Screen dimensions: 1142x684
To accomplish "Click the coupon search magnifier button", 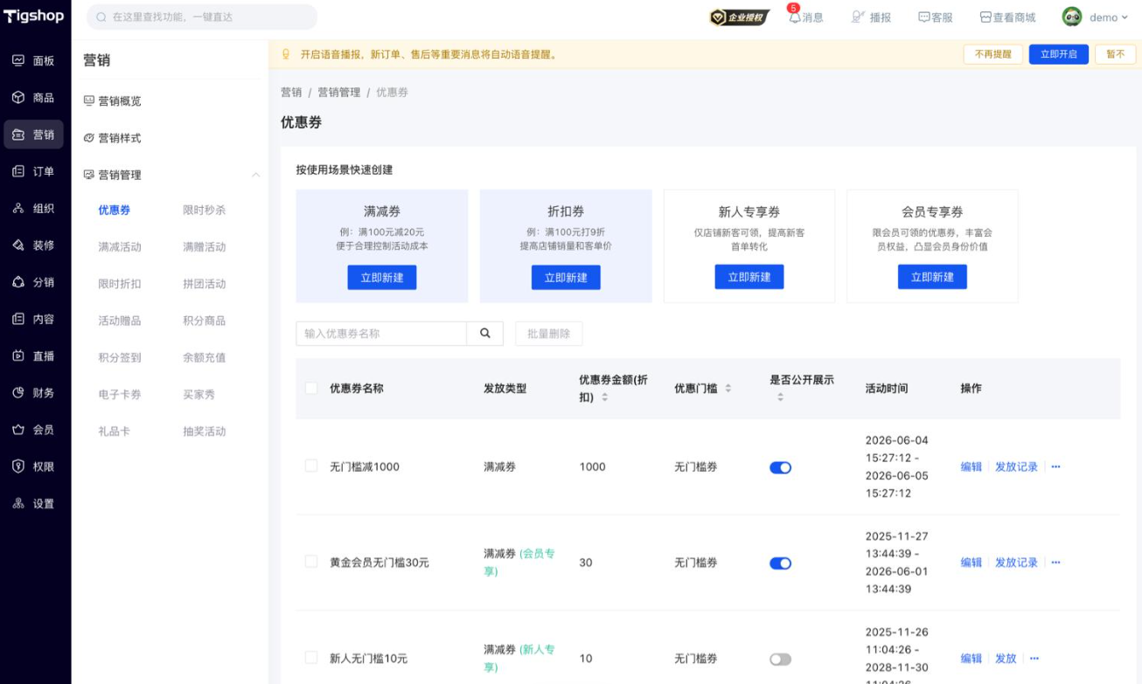I will (x=485, y=333).
